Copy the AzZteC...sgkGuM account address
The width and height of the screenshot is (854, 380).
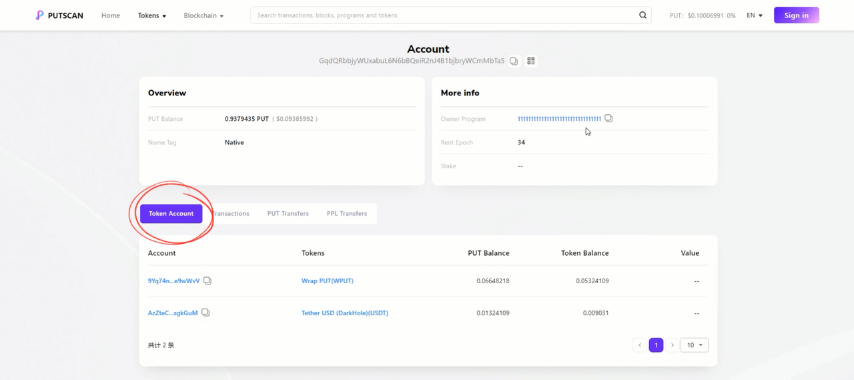click(x=205, y=313)
